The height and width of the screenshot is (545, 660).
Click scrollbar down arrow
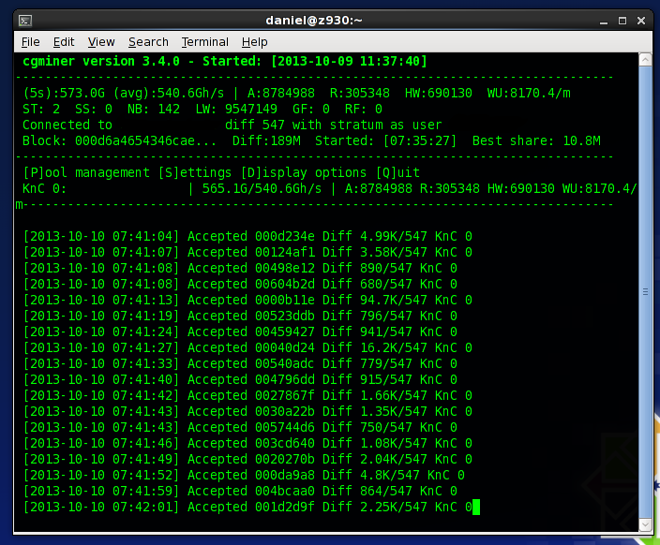click(x=645, y=524)
